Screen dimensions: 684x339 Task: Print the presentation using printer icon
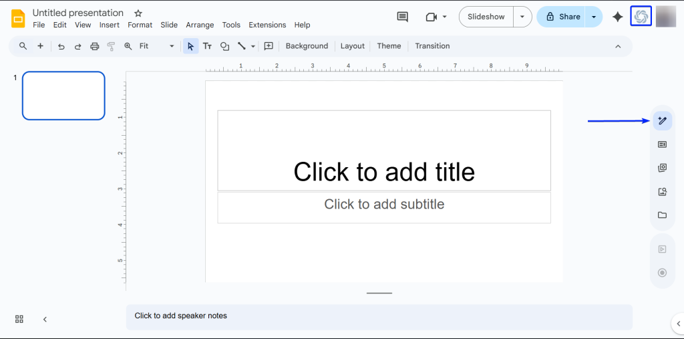click(94, 46)
